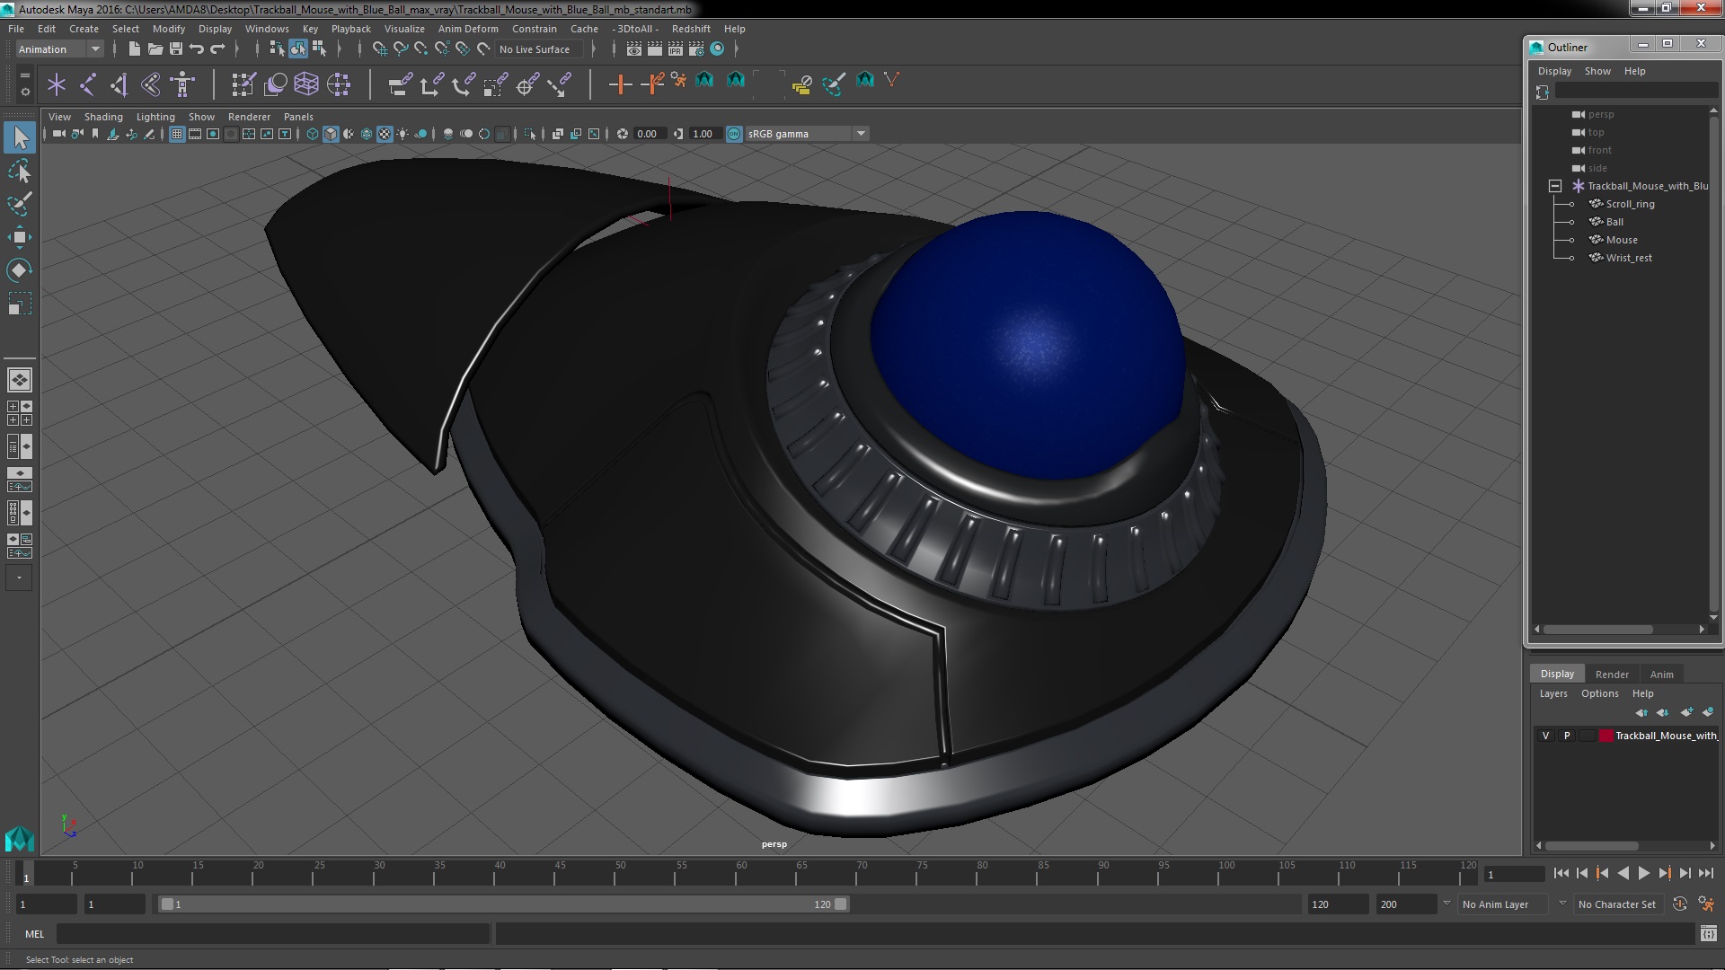Open the Script Editor icon
The height and width of the screenshot is (970, 1725).
click(x=1708, y=934)
